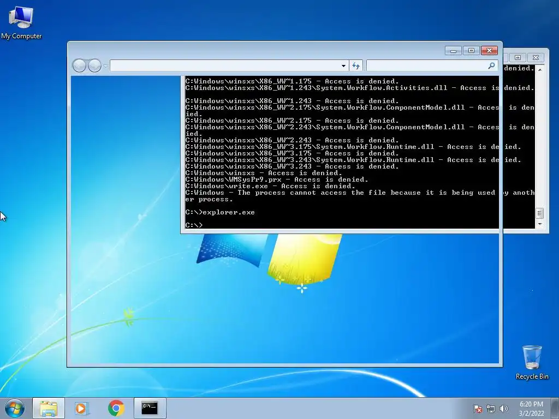This screenshot has height=419, width=559.
Task: Expand the address bar history dropdown
Action: (343, 66)
